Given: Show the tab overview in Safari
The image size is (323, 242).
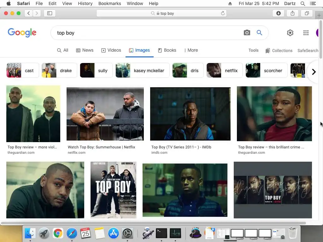Looking at the screenshot, I should 307,13.
